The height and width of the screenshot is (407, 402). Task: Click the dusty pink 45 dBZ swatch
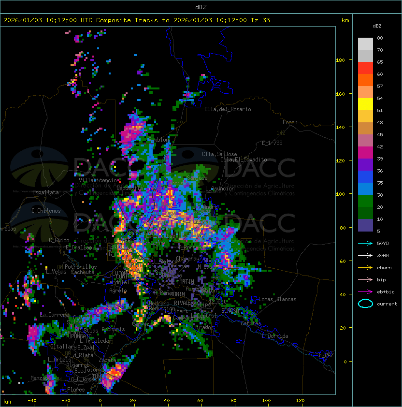365,141
